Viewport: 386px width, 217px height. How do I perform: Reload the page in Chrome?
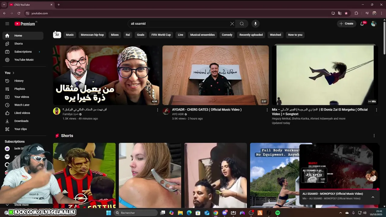click(x=19, y=13)
